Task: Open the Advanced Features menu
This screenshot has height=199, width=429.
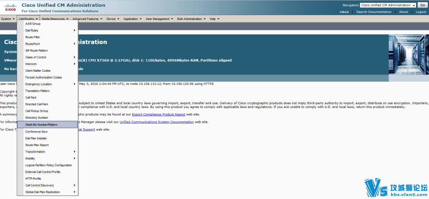Action: (88, 19)
